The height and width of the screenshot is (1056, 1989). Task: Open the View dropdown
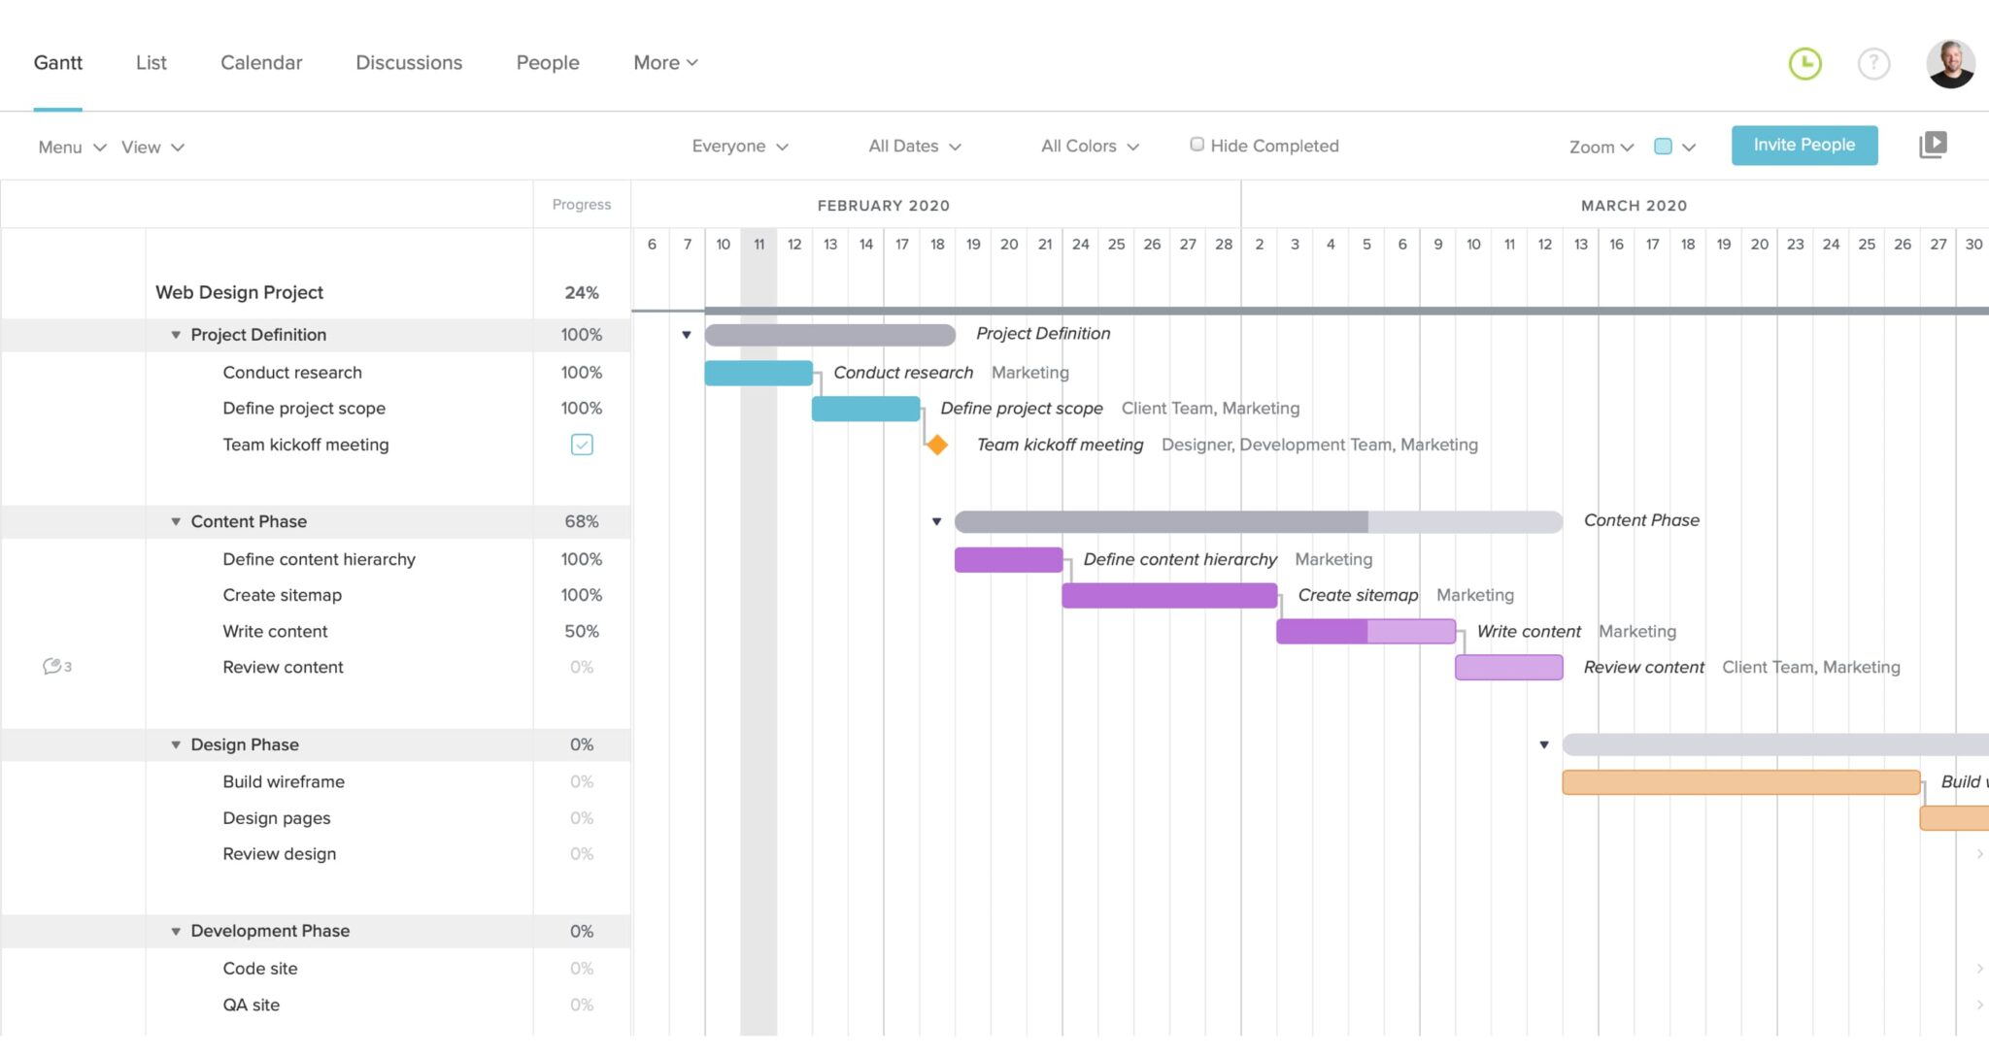click(x=149, y=146)
